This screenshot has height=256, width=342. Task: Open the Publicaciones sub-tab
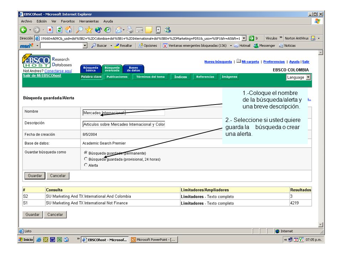coord(117,77)
